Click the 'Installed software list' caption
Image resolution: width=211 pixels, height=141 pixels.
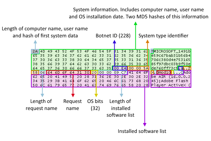[x=142, y=131]
